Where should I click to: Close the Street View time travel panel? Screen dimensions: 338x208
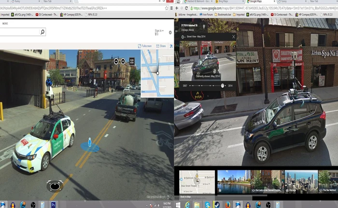[x=233, y=37]
